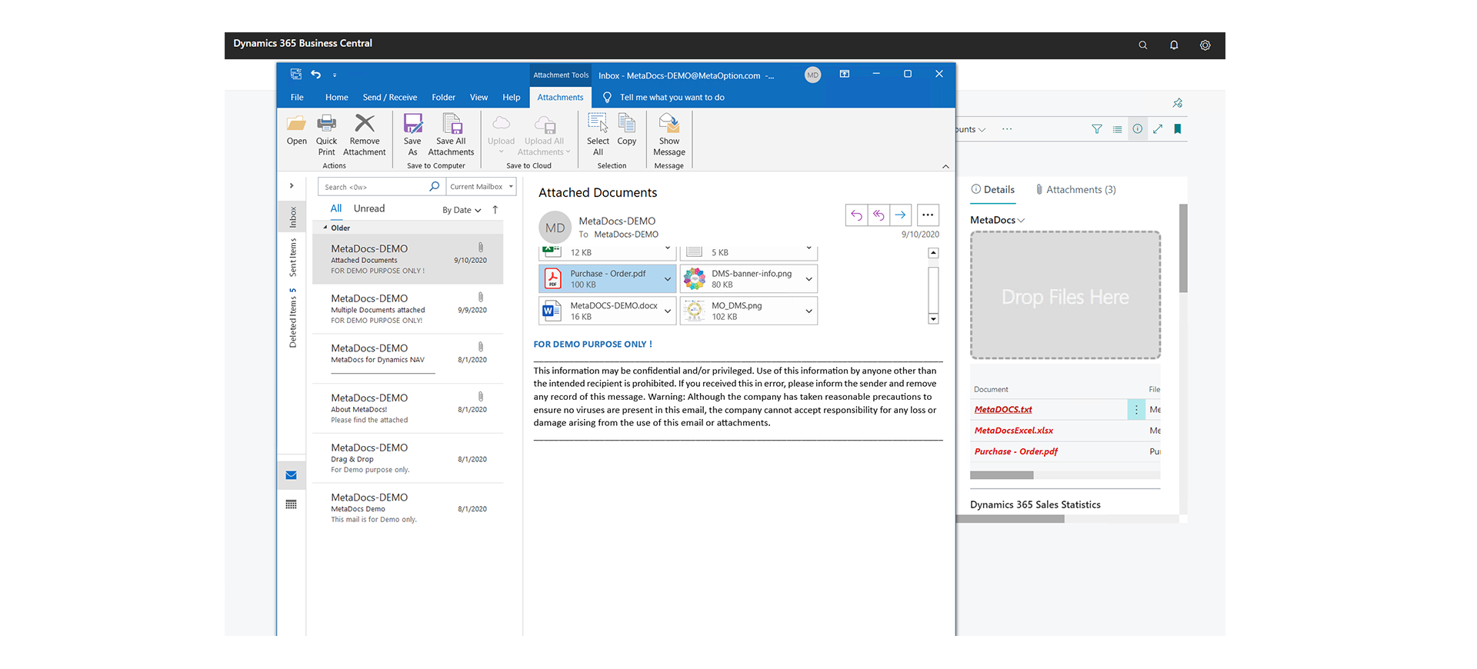Click the Reply arrow icon
This screenshot has height=669, width=1477.
pos(856,215)
